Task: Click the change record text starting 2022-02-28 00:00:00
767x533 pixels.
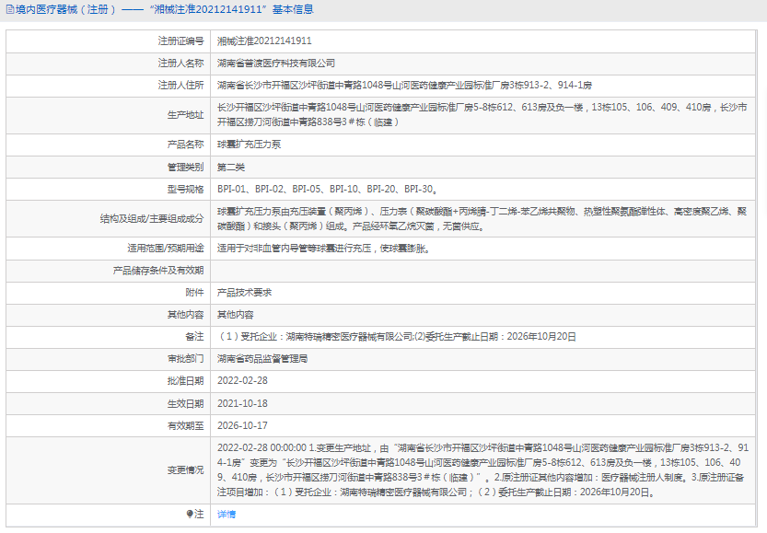Action: click(x=482, y=469)
